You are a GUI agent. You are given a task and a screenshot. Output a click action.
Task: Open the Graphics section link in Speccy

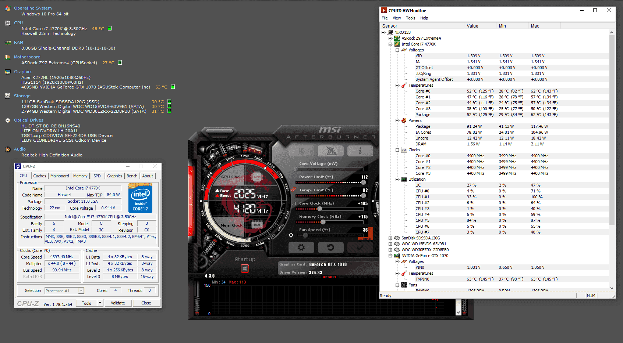(23, 72)
